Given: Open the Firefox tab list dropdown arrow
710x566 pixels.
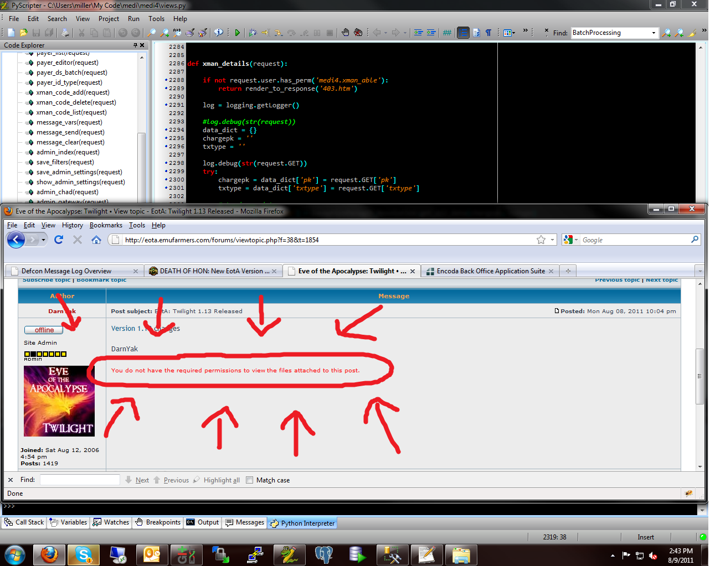Looking at the screenshot, I should [699, 271].
